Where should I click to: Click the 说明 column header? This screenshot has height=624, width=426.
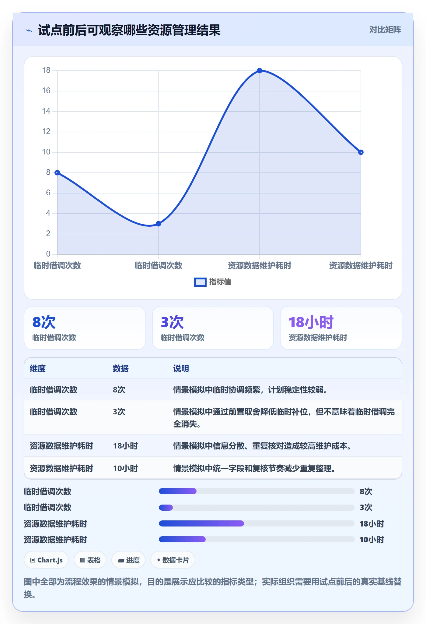coord(181,368)
